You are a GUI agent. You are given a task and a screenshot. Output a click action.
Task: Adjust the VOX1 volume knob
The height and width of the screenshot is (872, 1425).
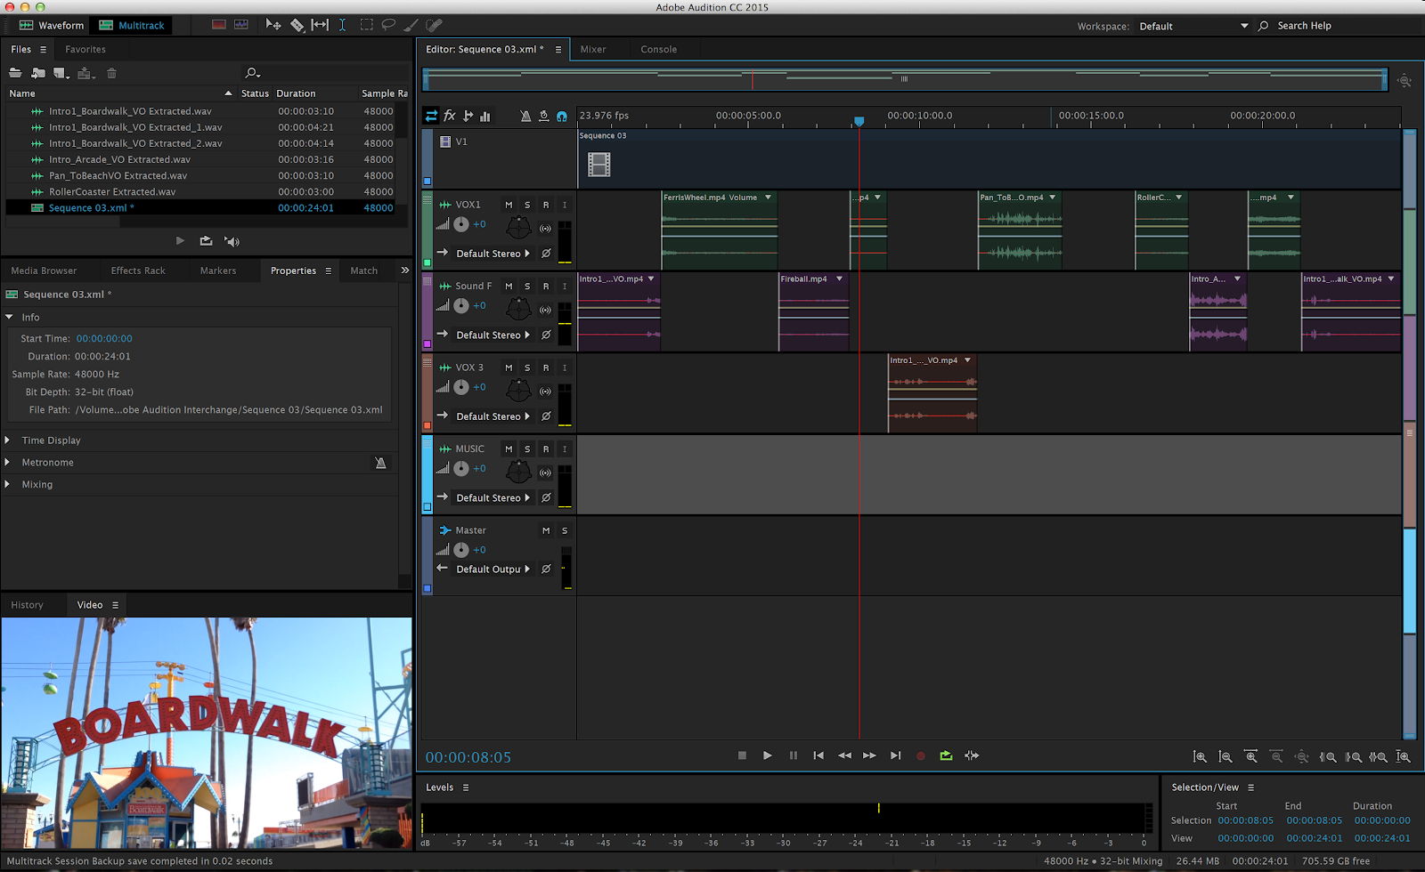click(x=461, y=224)
